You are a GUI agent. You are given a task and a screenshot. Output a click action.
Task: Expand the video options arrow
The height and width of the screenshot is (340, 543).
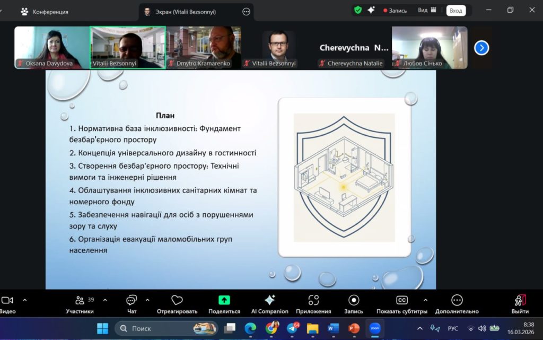(24, 300)
